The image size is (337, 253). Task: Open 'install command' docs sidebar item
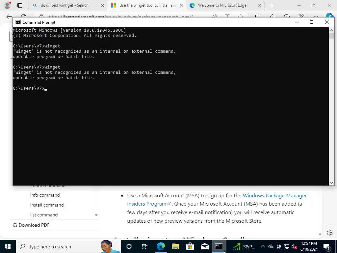tap(47, 205)
